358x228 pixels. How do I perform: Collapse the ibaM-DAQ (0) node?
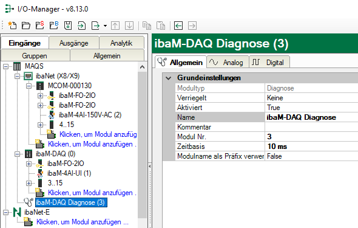click(x=18, y=154)
